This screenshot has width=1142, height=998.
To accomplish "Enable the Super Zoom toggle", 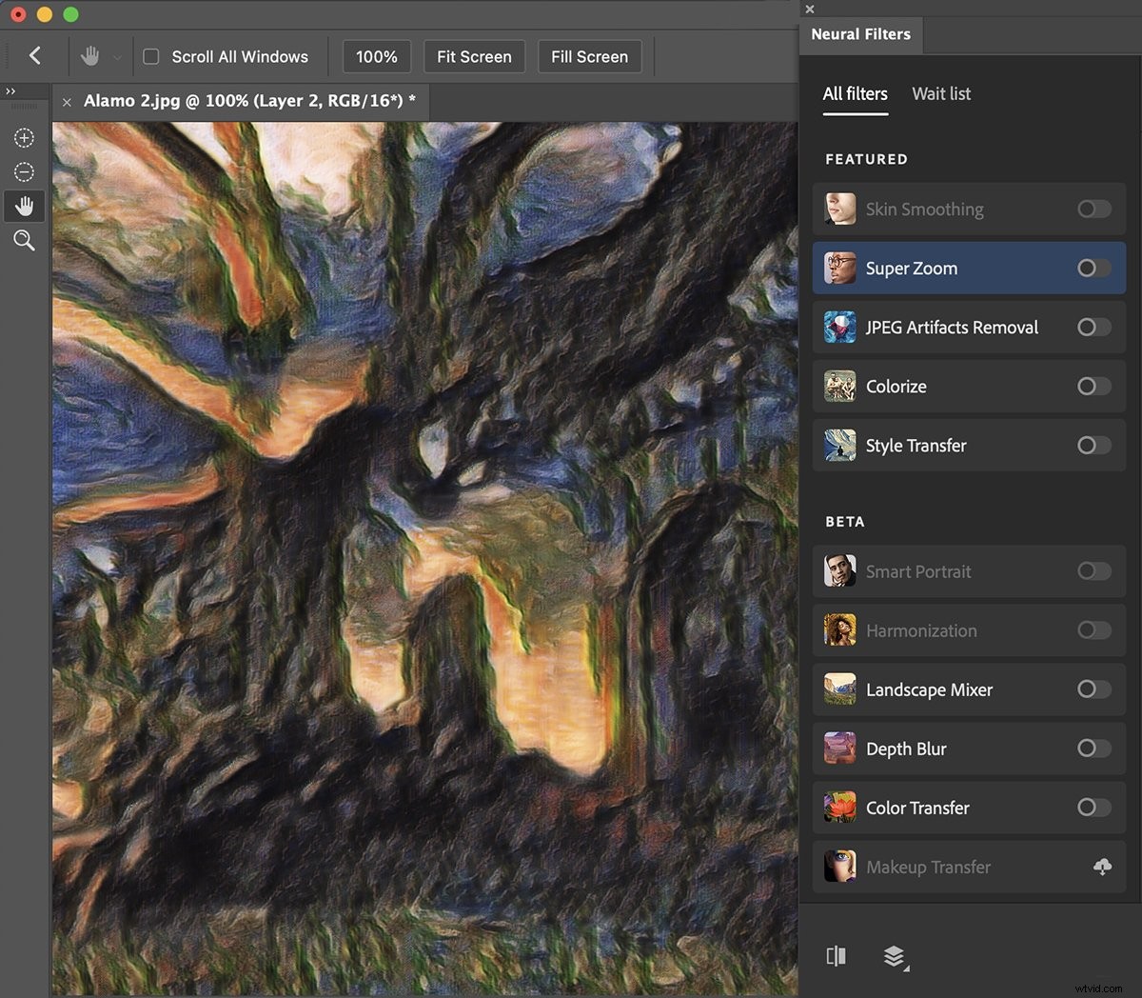I will coord(1093,268).
